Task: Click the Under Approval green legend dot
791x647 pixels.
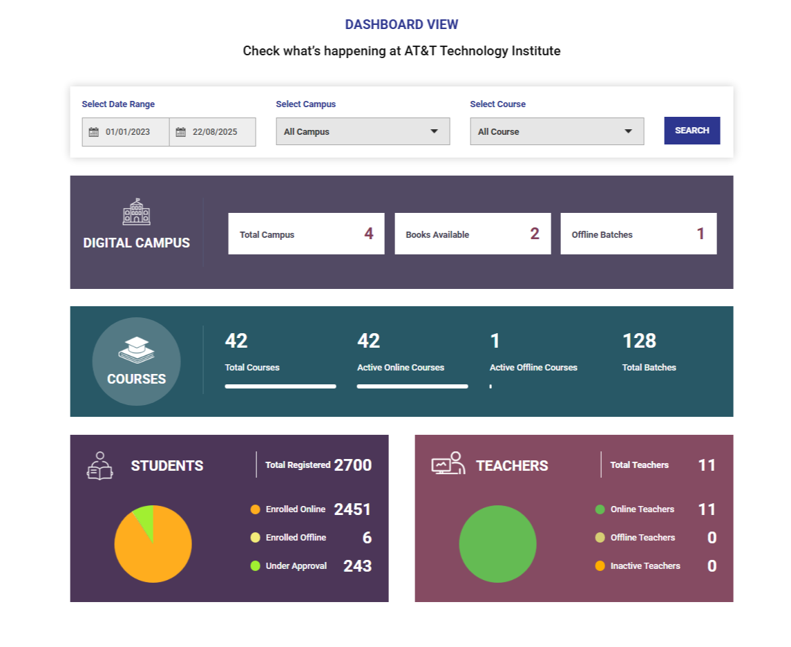Action: click(x=255, y=565)
